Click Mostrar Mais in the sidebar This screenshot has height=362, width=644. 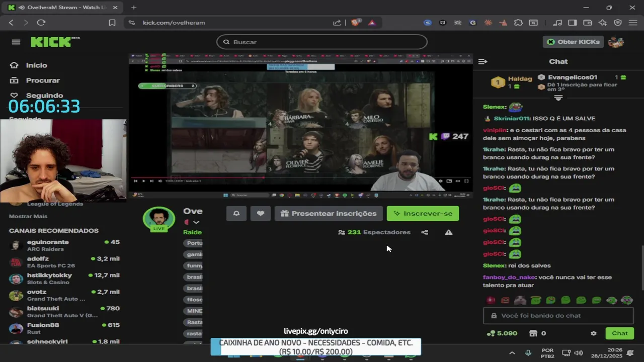[x=28, y=216]
